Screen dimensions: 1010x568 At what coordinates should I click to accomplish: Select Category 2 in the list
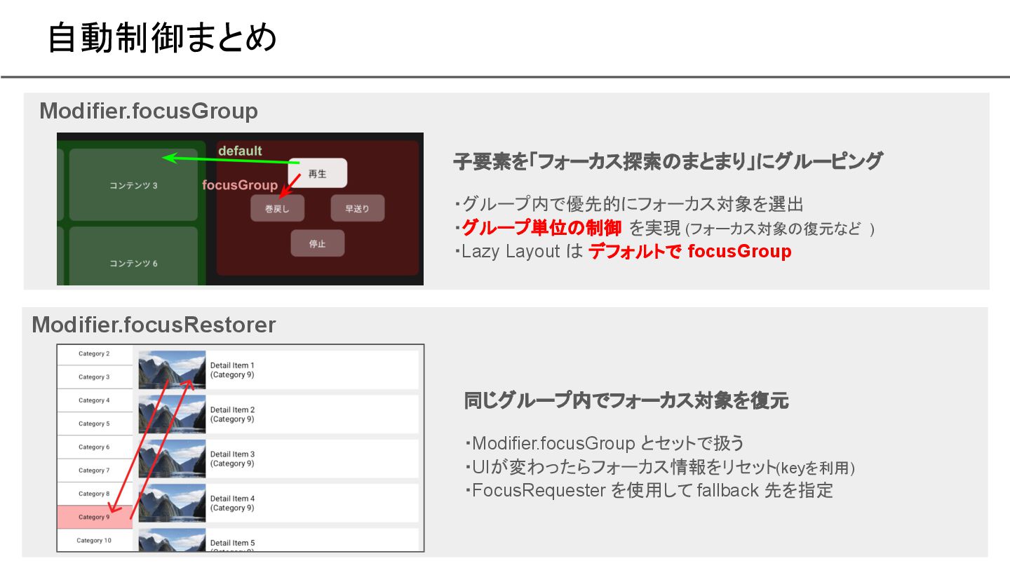[x=94, y=354]
